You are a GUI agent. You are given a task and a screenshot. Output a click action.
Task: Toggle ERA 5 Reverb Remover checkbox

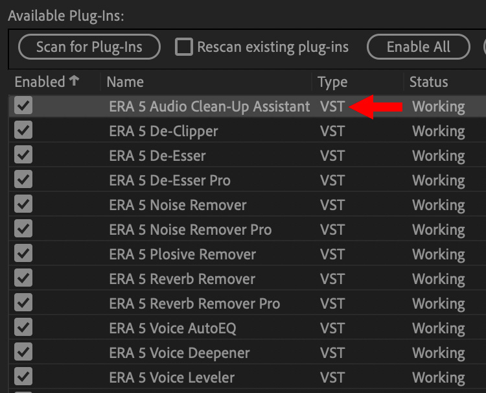coord(23,278)
